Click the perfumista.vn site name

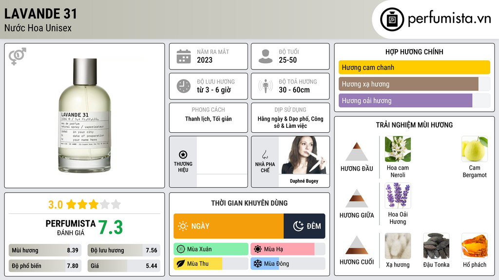(x=449, y=19)
